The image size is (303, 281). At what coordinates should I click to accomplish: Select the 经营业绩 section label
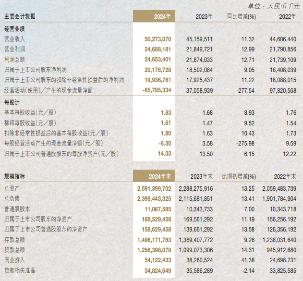tap(14, 29)
